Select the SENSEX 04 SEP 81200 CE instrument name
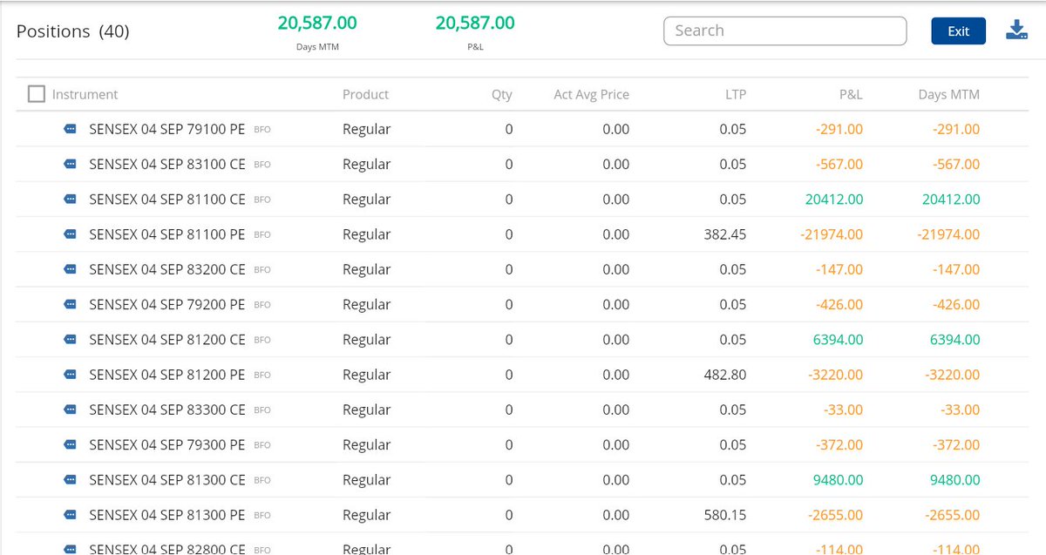 click(167, 340)
